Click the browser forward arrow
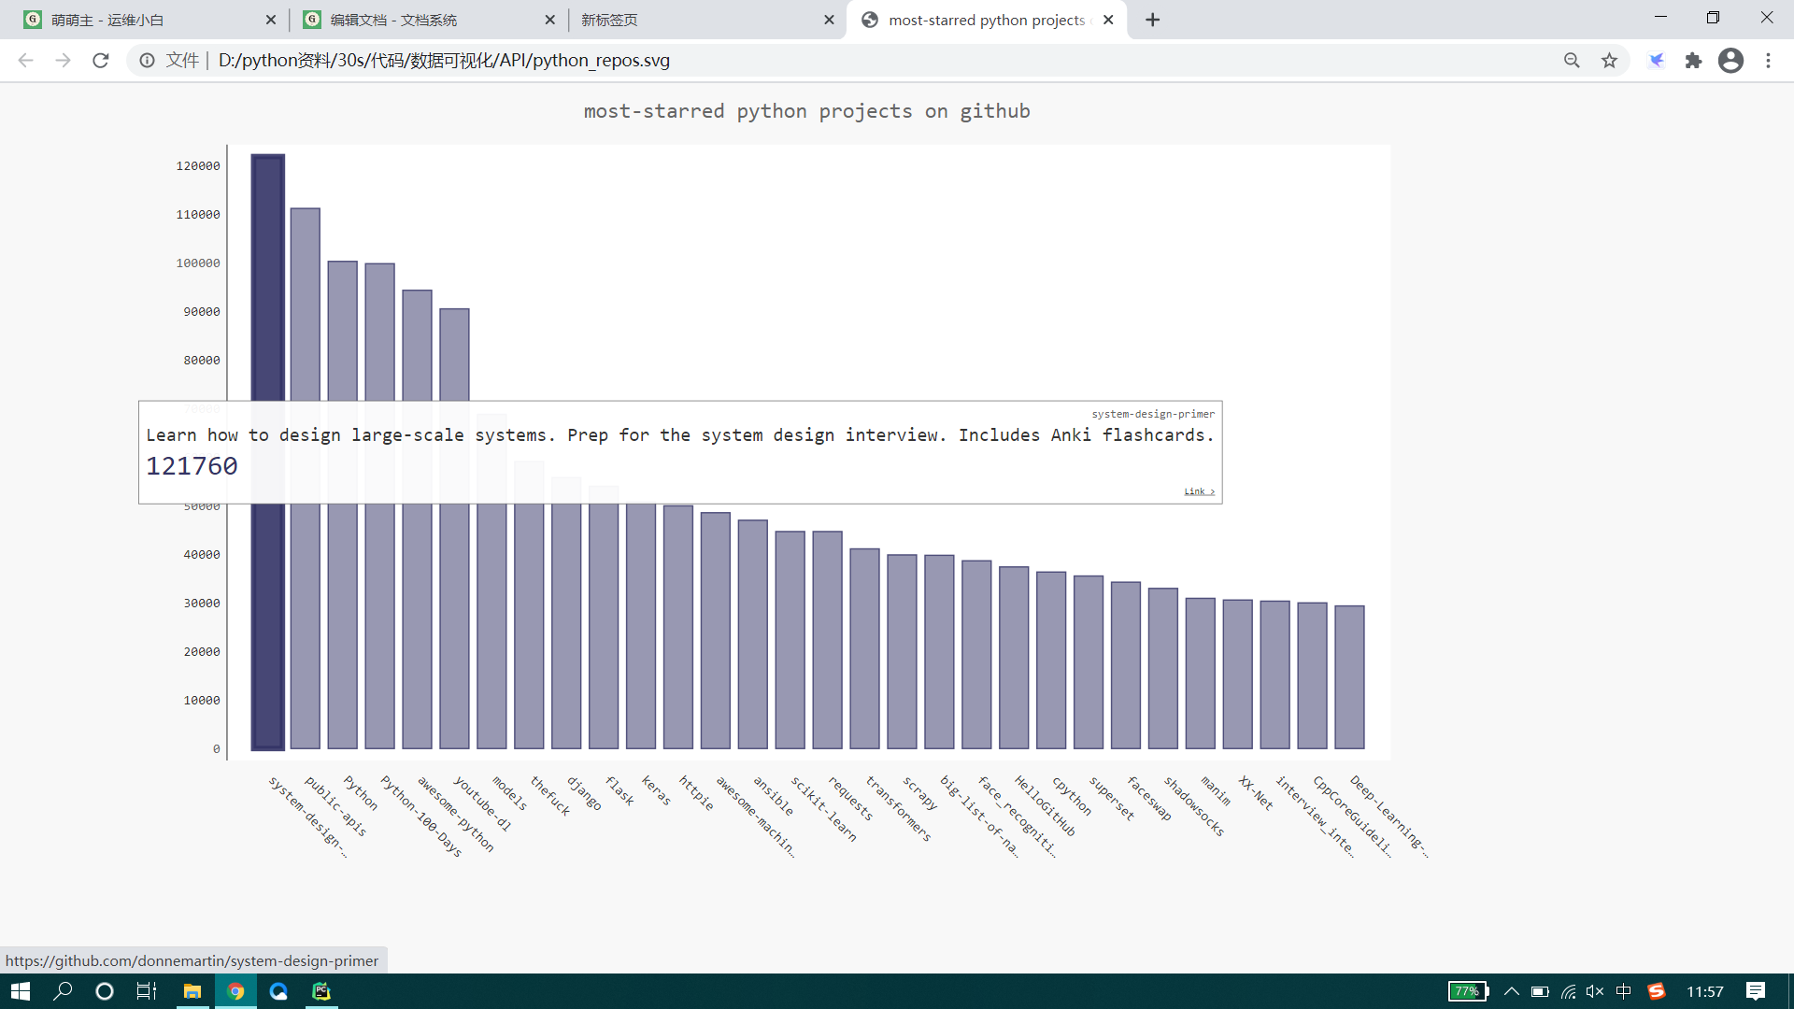The width and height of the screenshot is (1794, 1009). coord(63,61)
